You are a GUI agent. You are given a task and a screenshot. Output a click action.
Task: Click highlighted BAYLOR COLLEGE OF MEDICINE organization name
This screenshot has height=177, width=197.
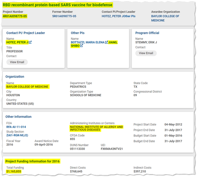(x=27, y=87)
